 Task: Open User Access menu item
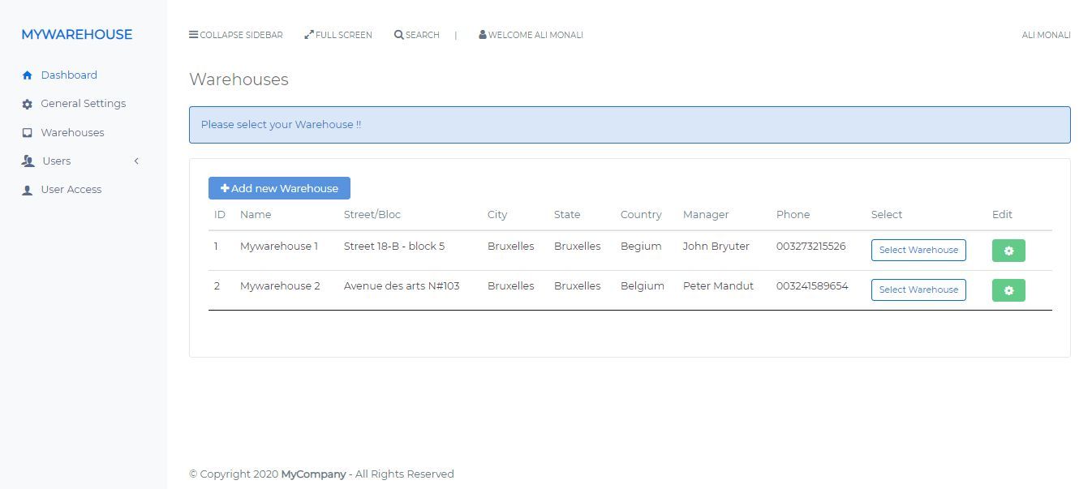pyautogui.click(x=71, y=190)
